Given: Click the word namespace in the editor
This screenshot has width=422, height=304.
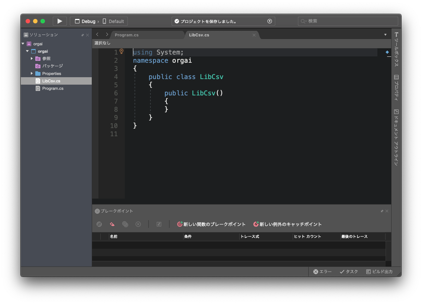Looking at the screenshot, I should click(150, 61).
